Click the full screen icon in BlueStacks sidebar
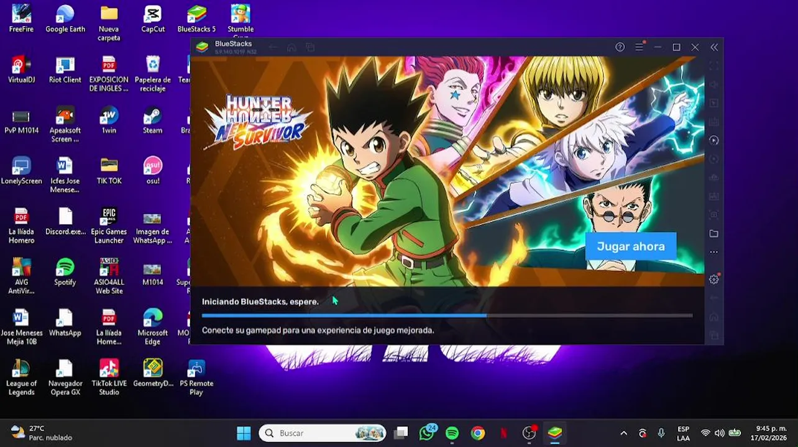The image size is (798, 447). point(713,66)
